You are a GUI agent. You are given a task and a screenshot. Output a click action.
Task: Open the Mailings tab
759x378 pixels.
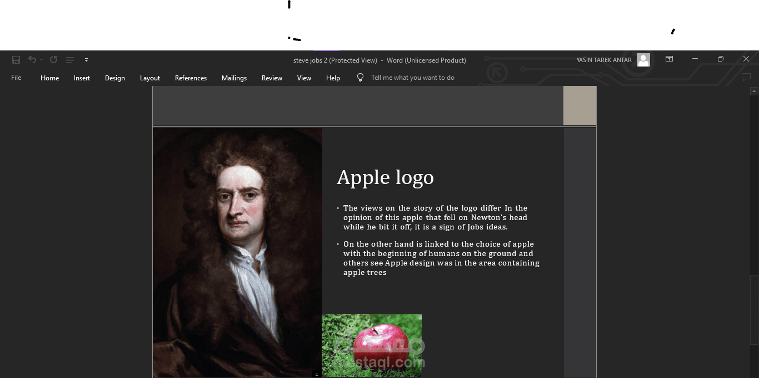[234, 78]
